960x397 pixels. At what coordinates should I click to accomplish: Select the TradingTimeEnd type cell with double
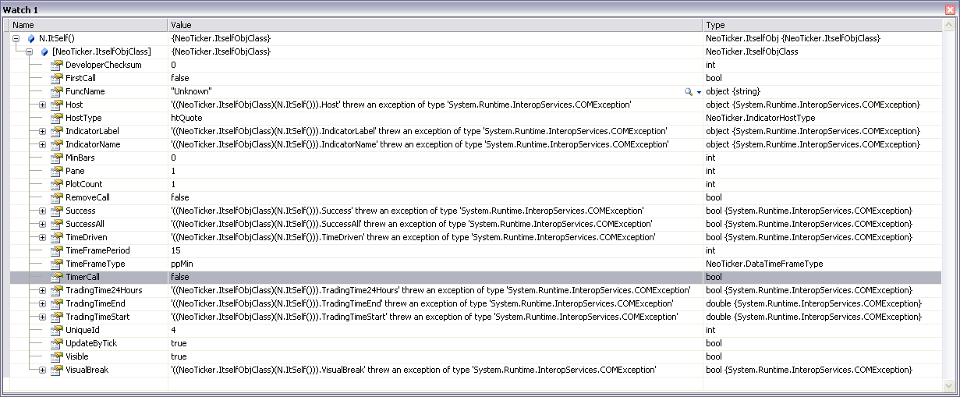tap(813, 303)
